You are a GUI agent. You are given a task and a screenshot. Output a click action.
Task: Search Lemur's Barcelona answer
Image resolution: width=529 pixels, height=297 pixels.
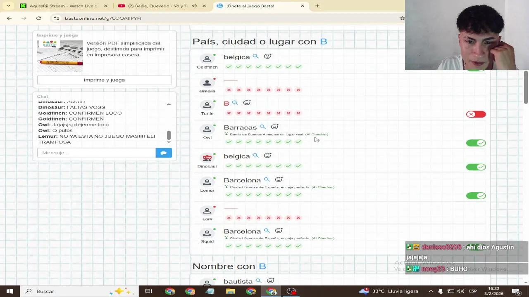(x=267, y=180)
